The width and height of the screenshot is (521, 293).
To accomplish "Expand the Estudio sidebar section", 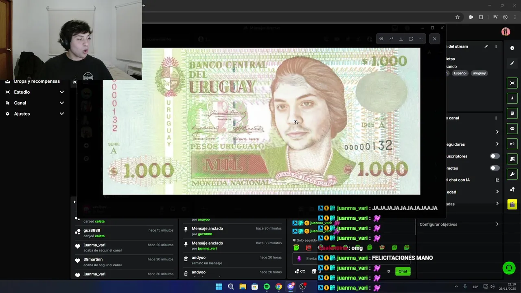I will coord(35,92).
